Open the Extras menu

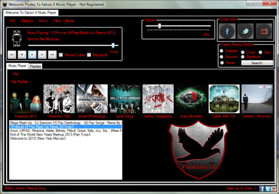[43, 21]
